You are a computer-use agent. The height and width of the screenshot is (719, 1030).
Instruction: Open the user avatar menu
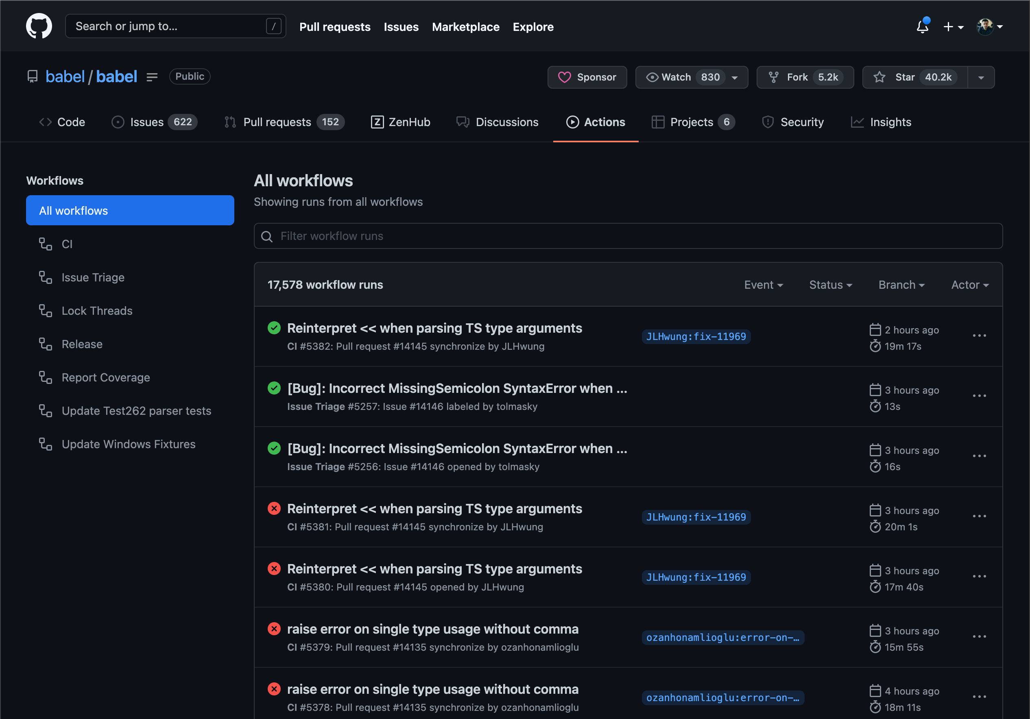coord(990,26)
